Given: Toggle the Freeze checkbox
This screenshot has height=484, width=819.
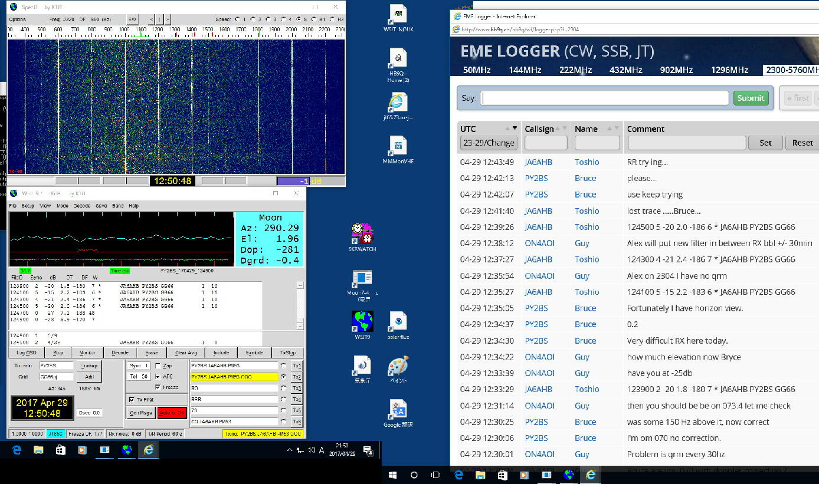Looking at the screenshot, I should pos(158,387).
